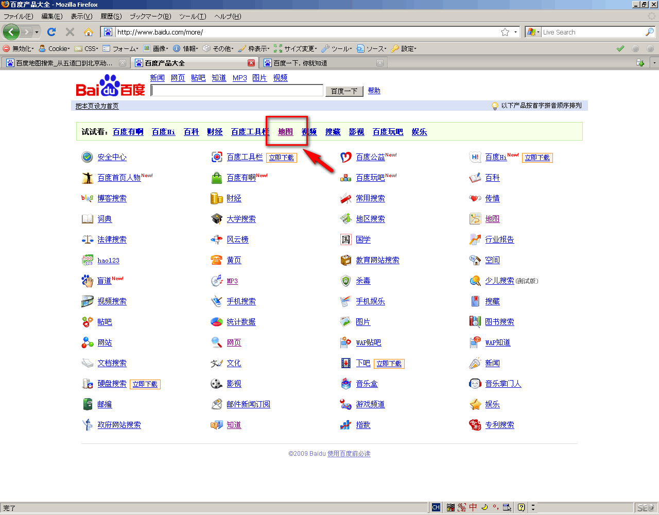Click the 国学 icon
The height and width of the screenshot is (515, 659).
tap(346, 239)
